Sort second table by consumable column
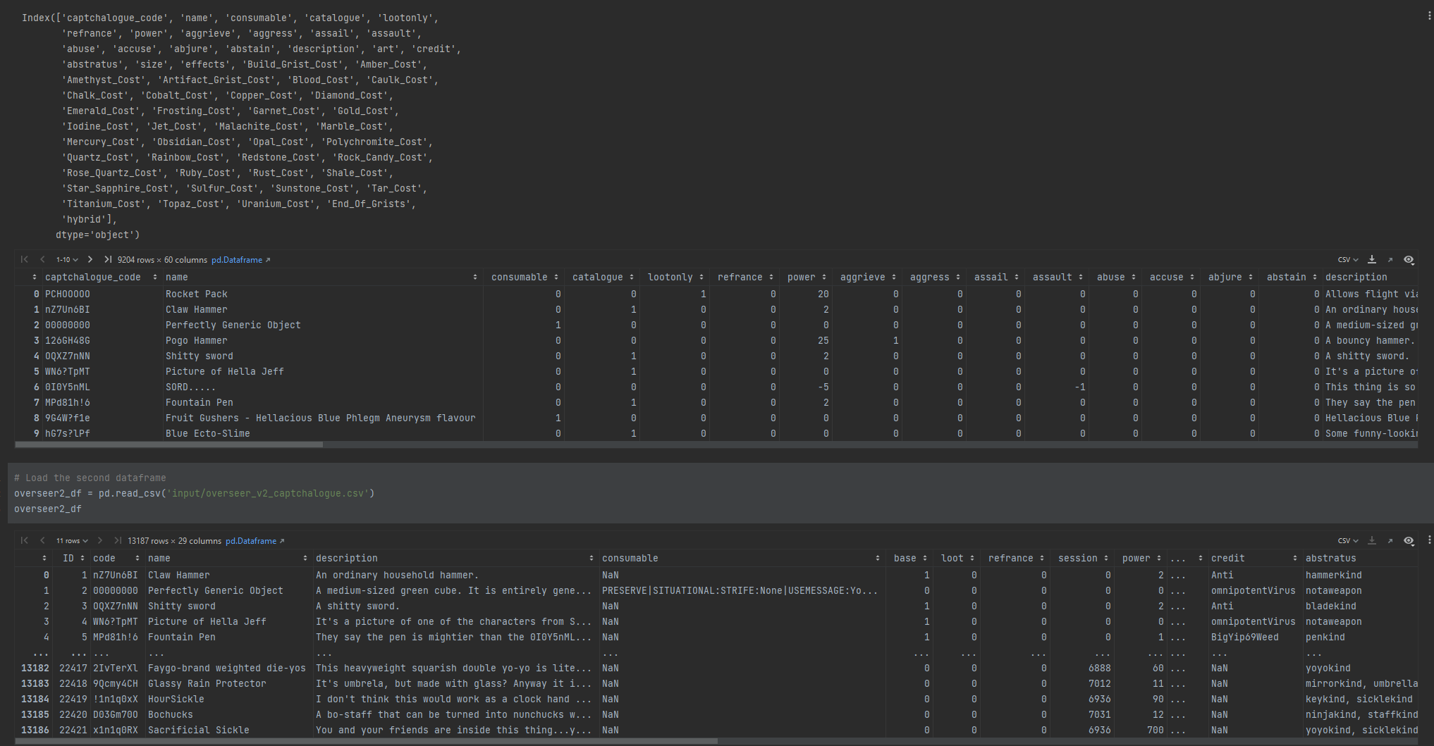This screenshot has height=746, width=1434. click(x=878, y=559)
